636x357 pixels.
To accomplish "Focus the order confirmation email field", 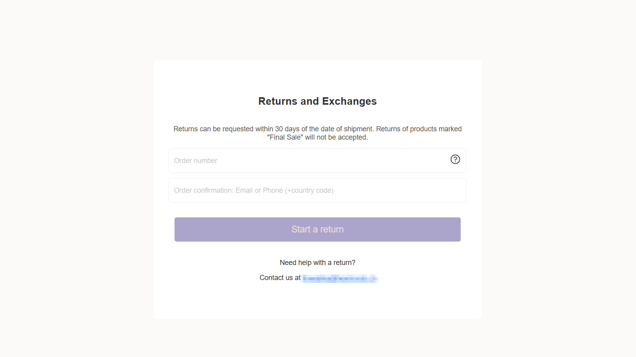I will point(278,190).
